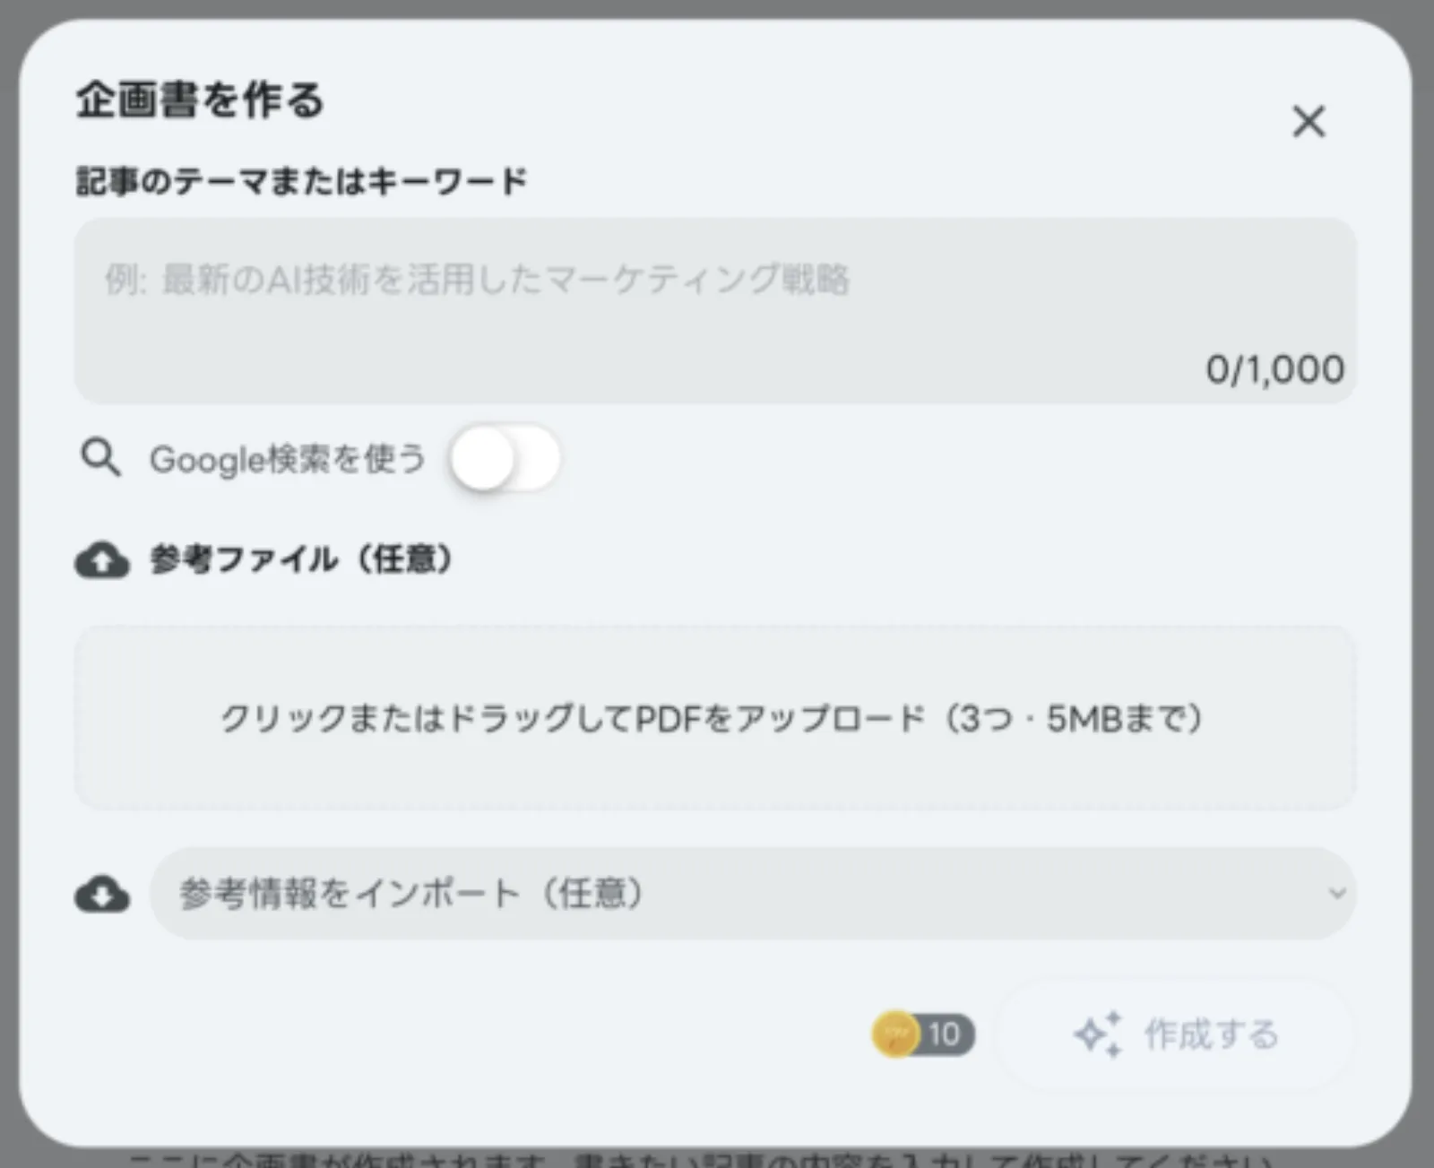Click the cloud upload icon near 参考ファイル
The height and width of the screenshot is (1168, 1434).
pos(102,560)
